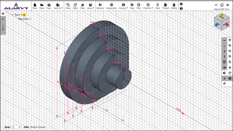This screenshot has width=233, height=131.
Task: Zoom out with magnifier minus
Action: [x=230, y=51]
